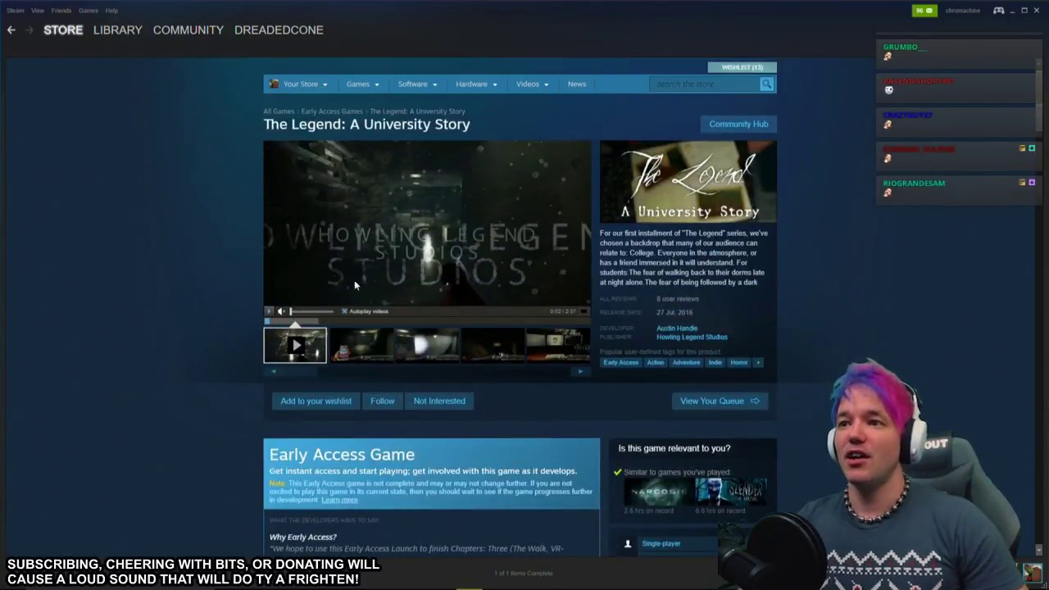Open developer Austin Handle link
The height and width of the screenshot is (590, 1049).
(677, 328)
